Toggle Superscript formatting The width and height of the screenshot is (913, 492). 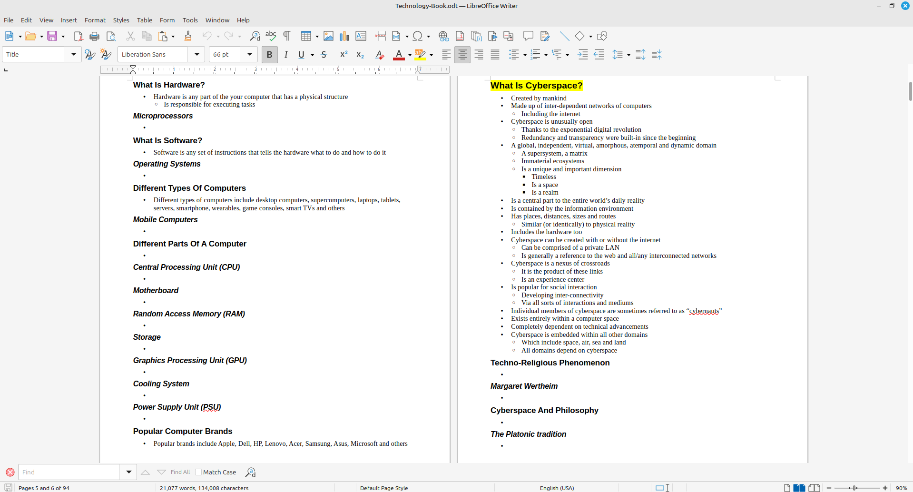click(344, 55)
